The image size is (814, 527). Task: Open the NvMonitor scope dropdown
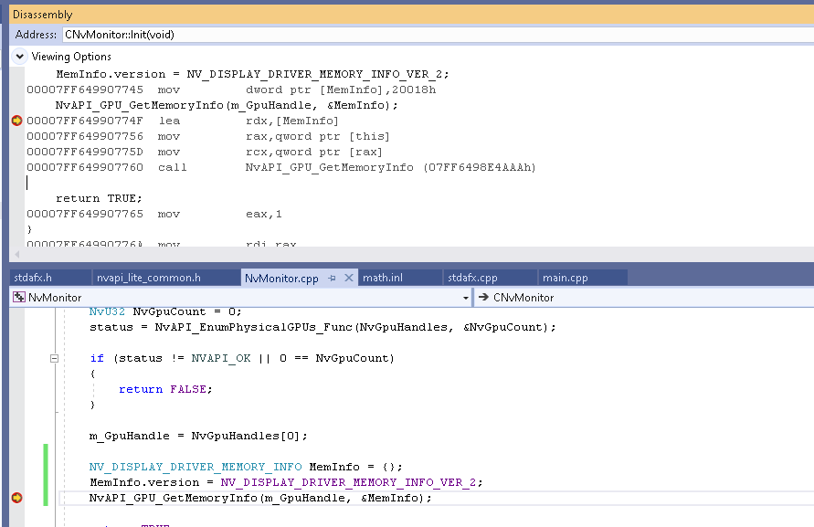[464, 297]
